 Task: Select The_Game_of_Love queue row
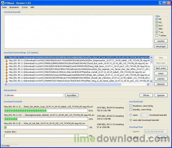click(x=77, y=58)
